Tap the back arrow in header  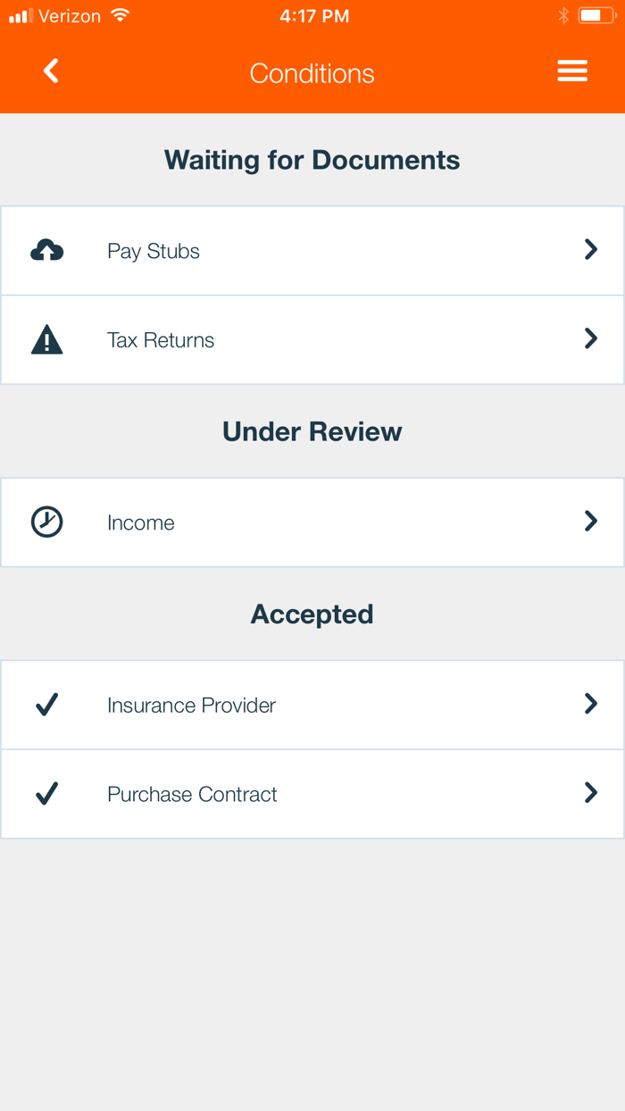point(51,71)
